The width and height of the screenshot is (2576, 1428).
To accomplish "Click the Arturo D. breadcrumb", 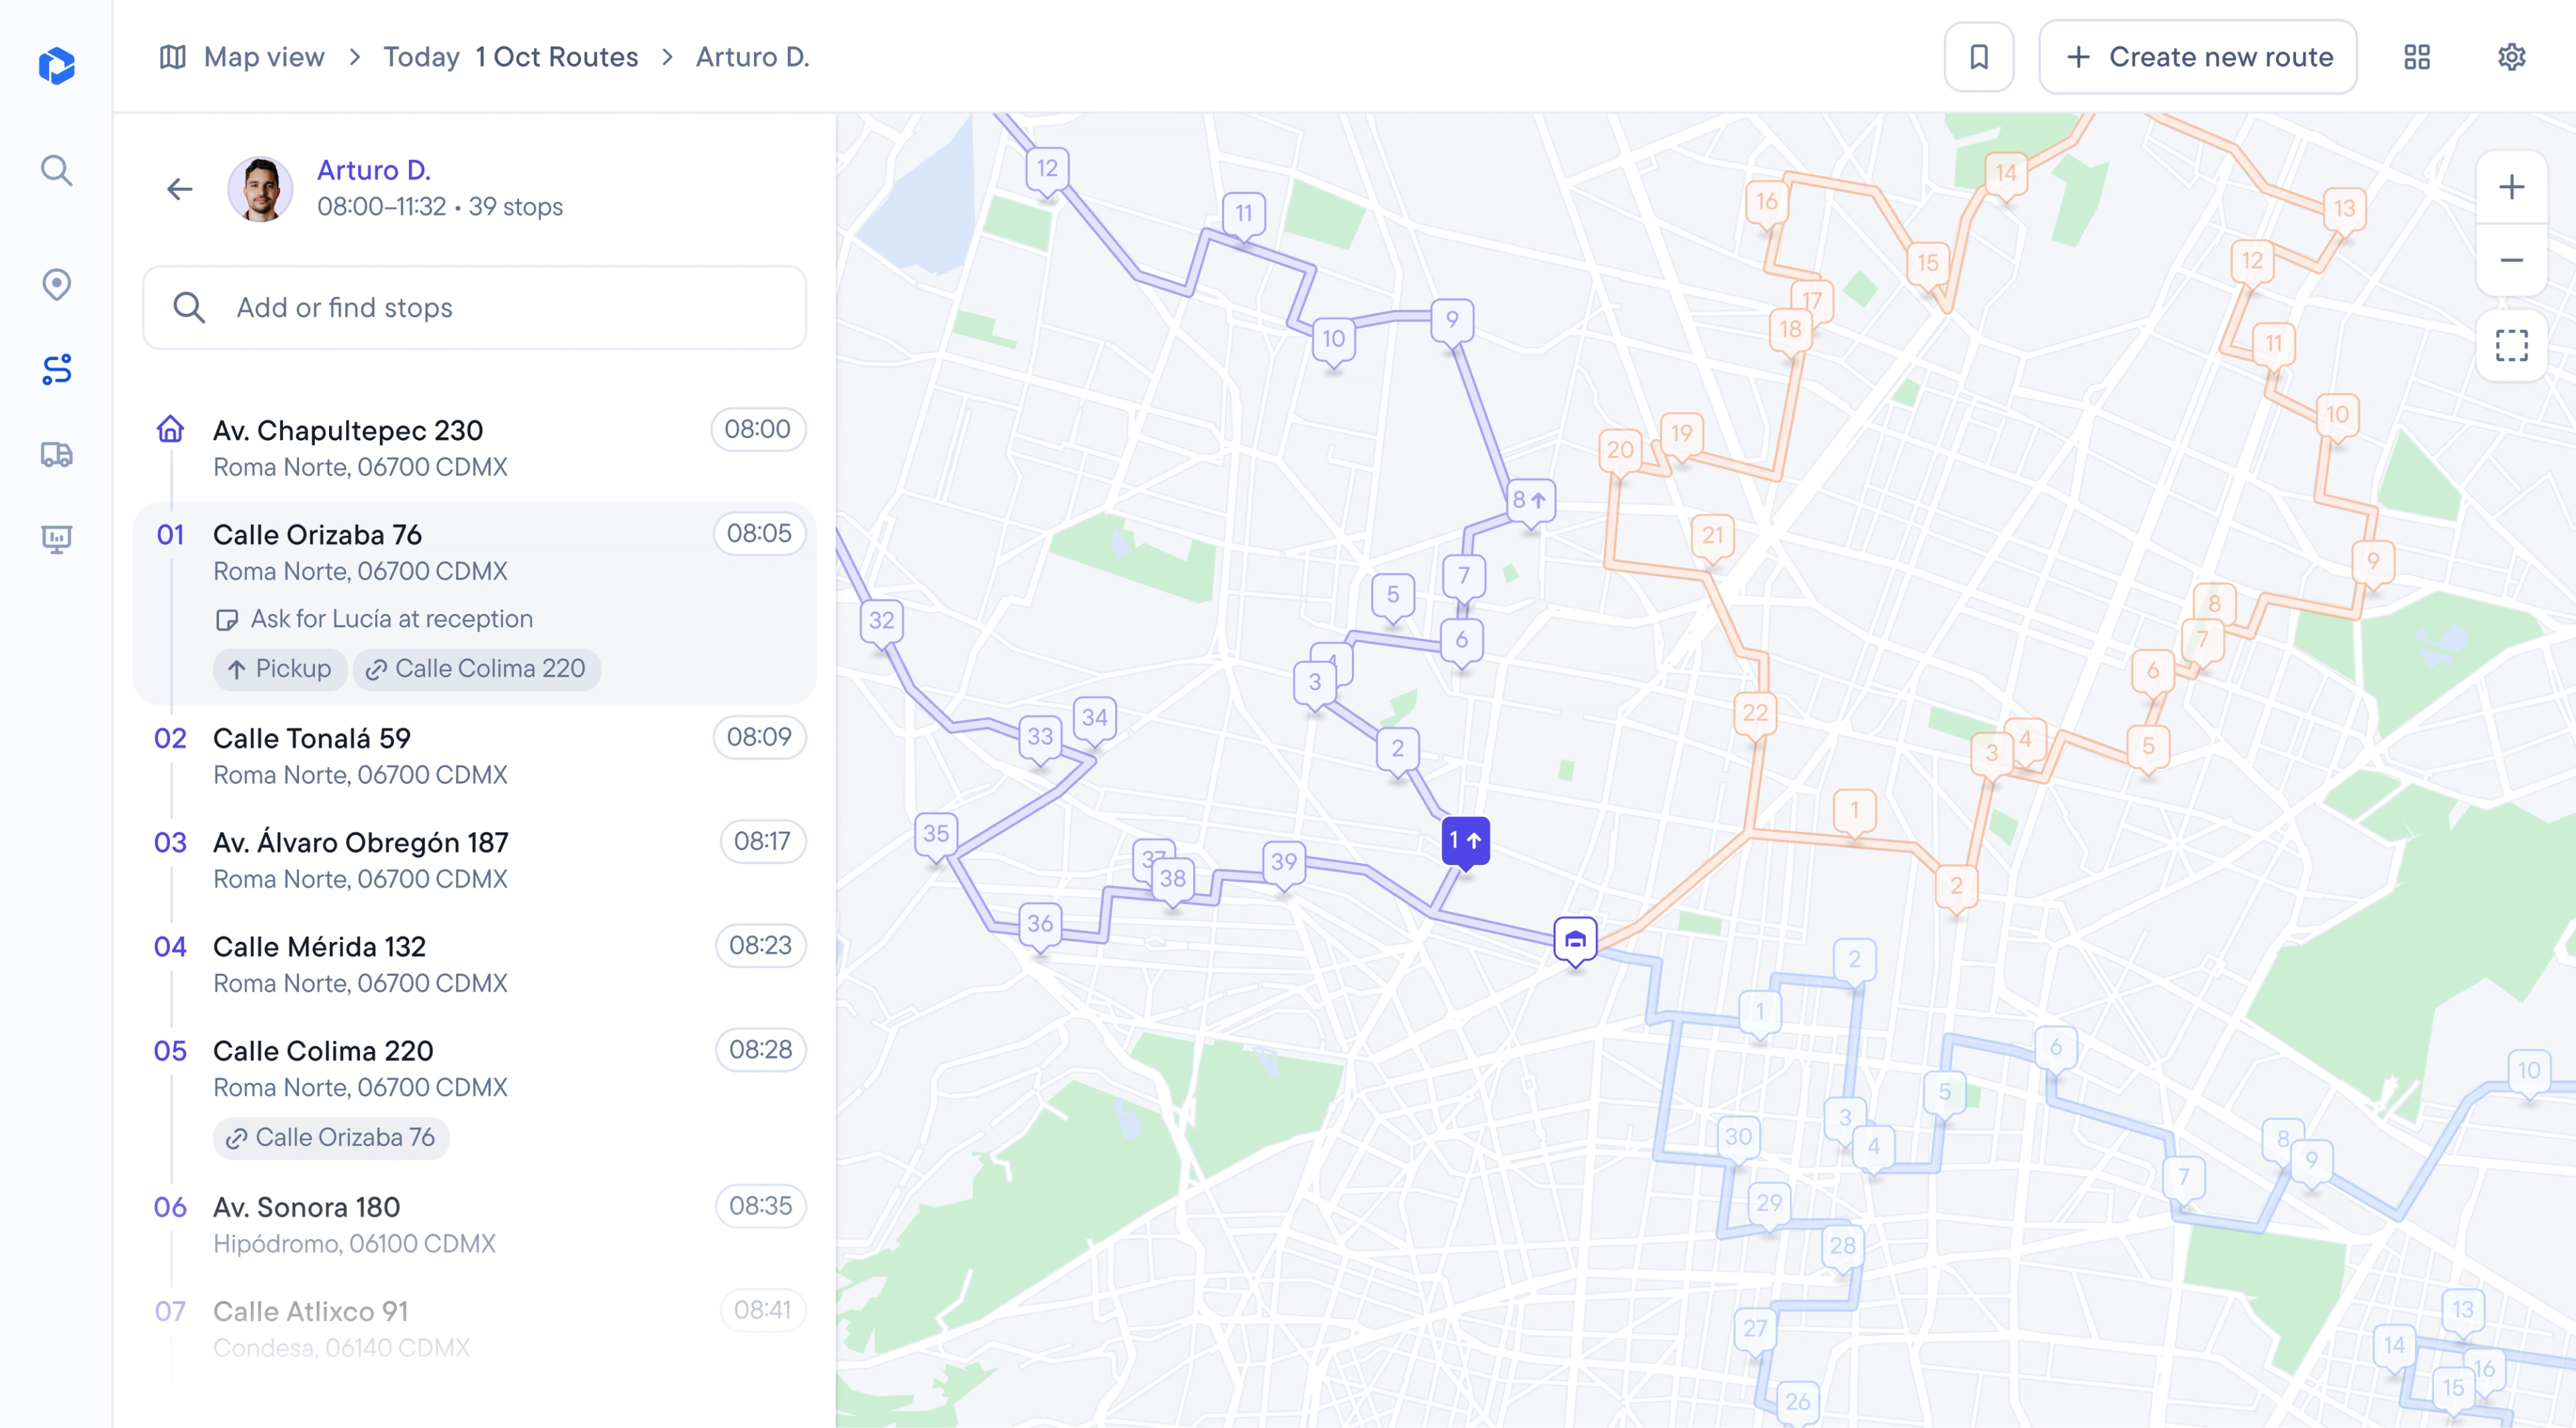I will click(752, 57).
